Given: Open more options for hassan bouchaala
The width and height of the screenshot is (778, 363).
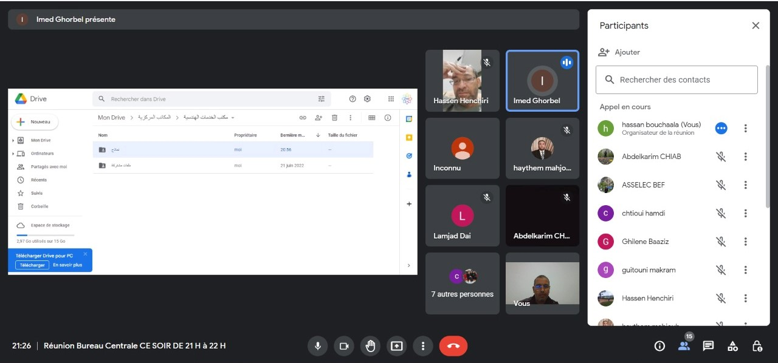Looking at the screenshot, I should (746, 128).
